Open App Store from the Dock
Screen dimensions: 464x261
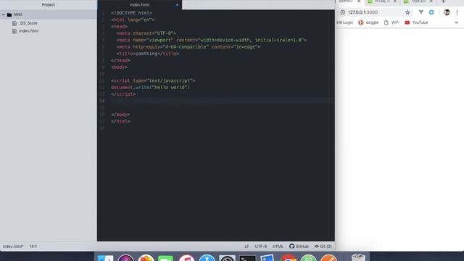(207, 258)
